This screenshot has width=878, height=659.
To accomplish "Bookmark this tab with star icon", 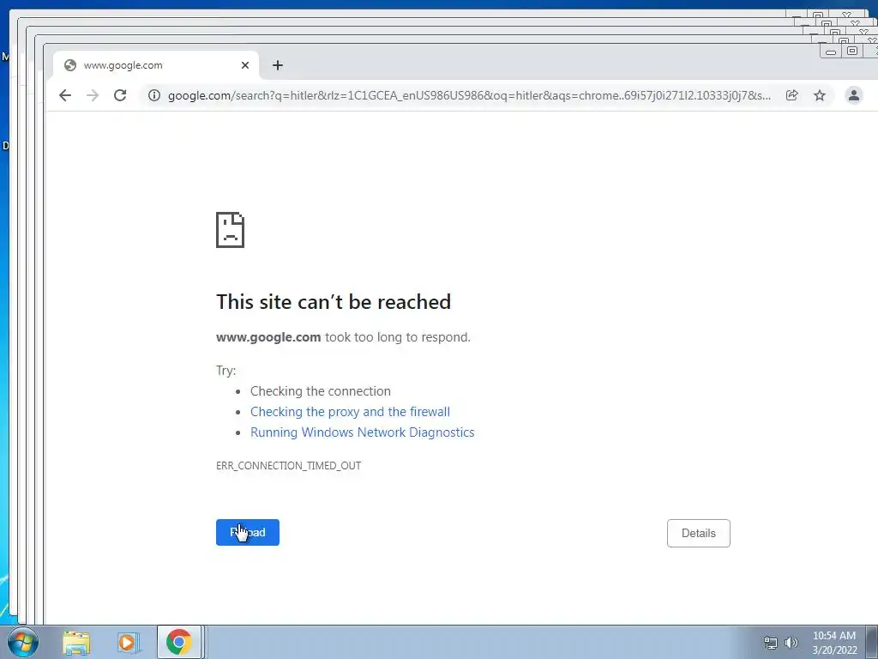I will pos(820,95).
